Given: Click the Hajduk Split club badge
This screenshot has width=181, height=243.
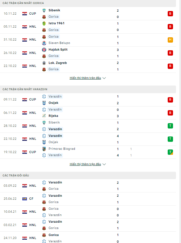Looking at the screenshot, I should pyautogui.click(x=44, y=50).
